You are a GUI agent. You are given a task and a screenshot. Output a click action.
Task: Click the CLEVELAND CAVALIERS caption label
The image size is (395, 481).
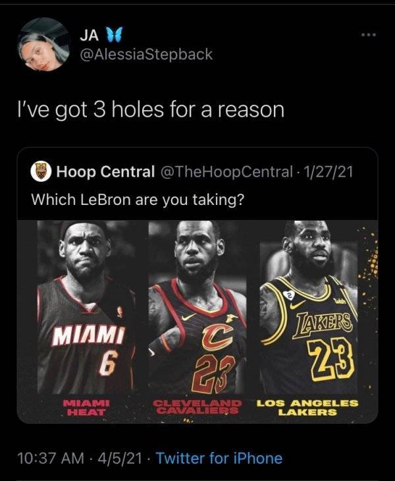point(197,407)
